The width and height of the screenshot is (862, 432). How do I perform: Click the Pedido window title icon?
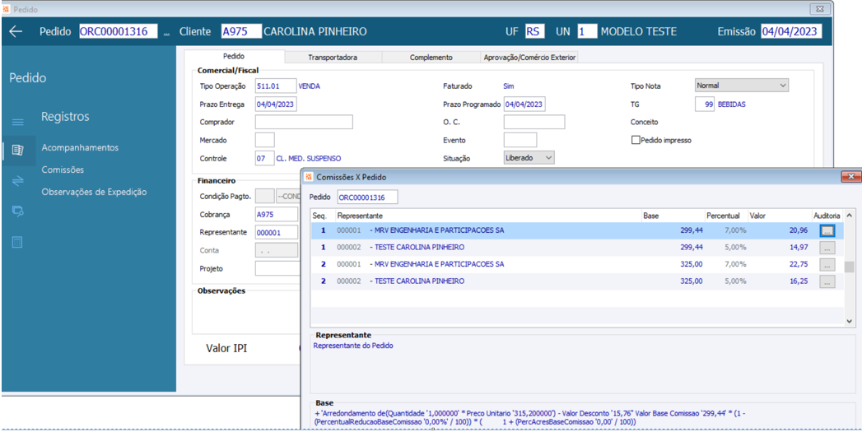point(7,9)
